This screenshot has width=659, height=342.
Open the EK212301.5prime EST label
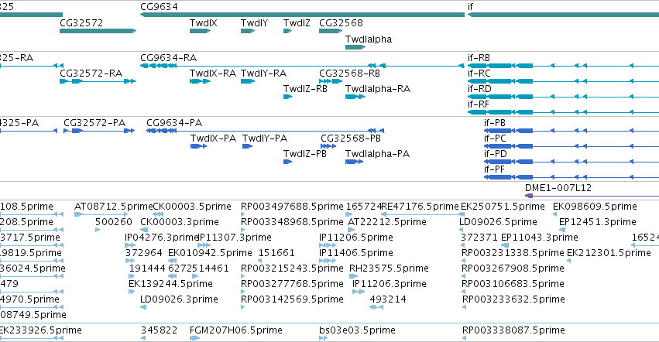(609, 253)
